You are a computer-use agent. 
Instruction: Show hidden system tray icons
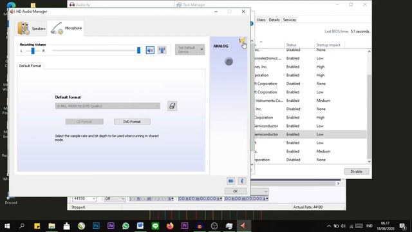[x=329, y=226]
